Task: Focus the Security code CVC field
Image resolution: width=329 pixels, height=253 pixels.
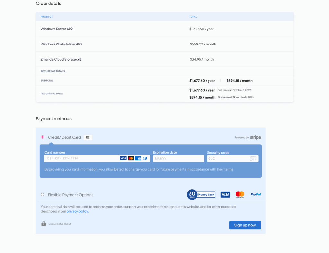Action: pos(233,159)
